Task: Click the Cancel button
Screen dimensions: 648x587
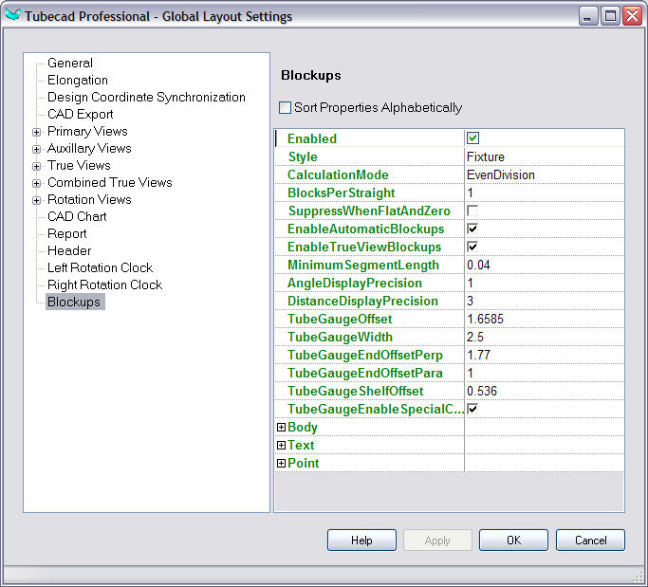Action: pyautogui.click(x=590, y=541)
